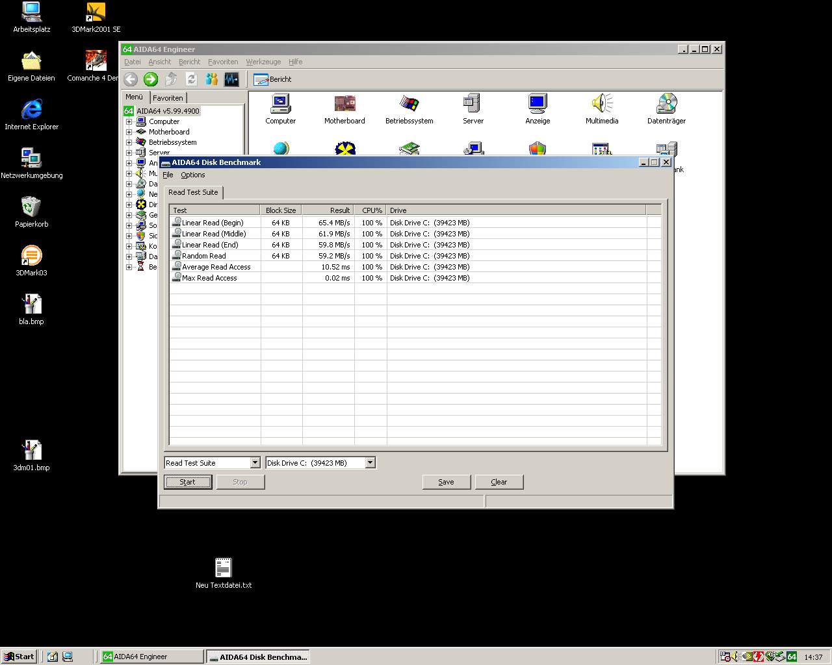Click the Result column header
The width and height of the screenshot is (832, 665).
(328, 210)
